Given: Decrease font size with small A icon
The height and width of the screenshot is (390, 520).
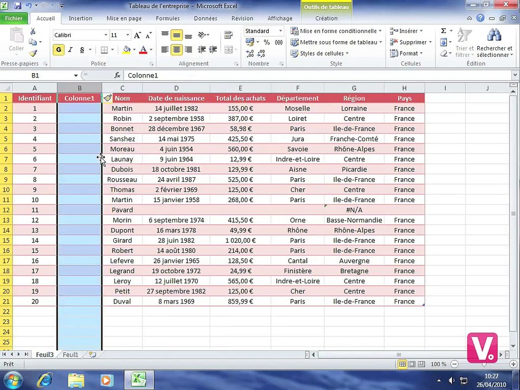Looking at the screenshot, I should (x=148, y=35).
